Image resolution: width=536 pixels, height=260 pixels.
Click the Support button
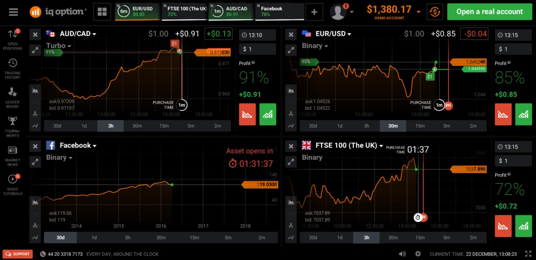click(18, 254)
